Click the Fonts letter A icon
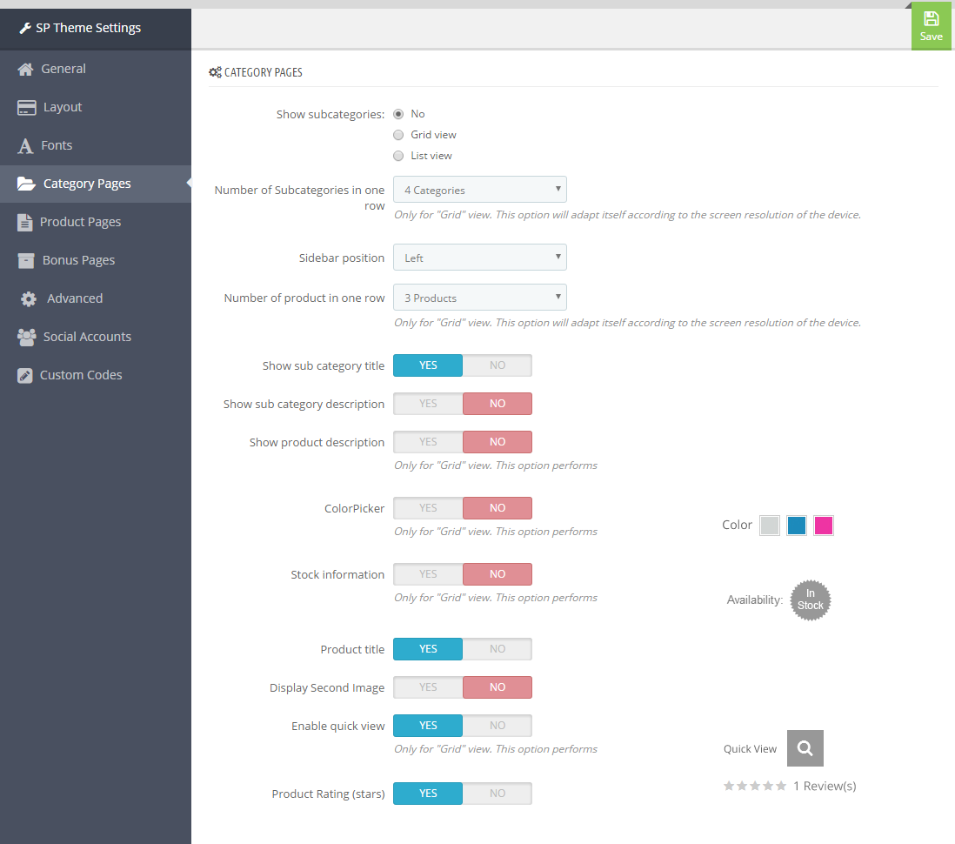 tap(25, 146)
